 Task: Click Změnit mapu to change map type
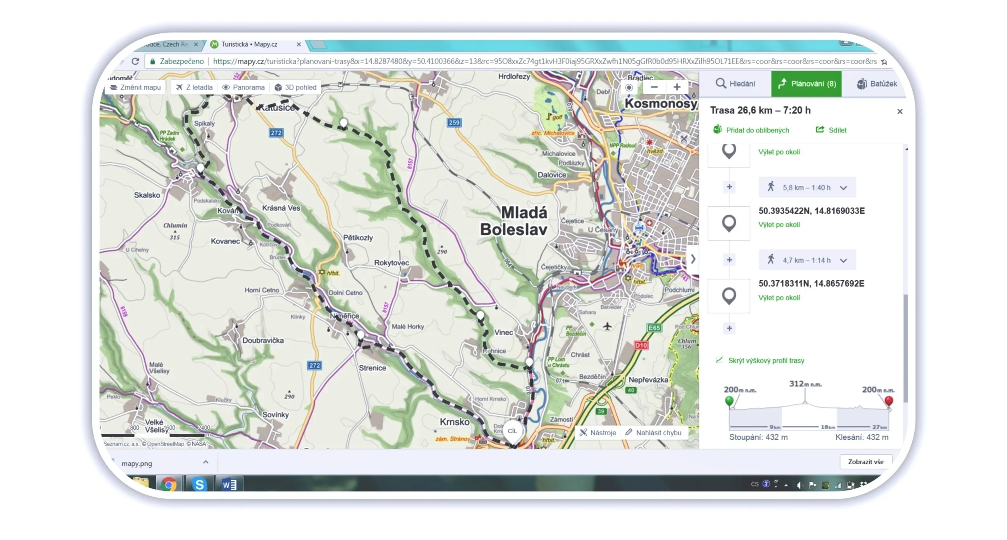click(135, 87)
